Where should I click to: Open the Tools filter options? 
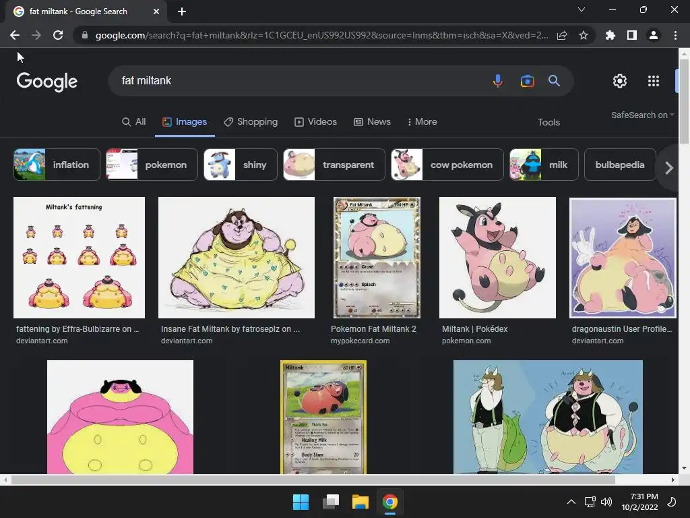548,122
